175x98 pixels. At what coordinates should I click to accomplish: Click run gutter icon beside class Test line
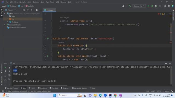tap(48, 39)
